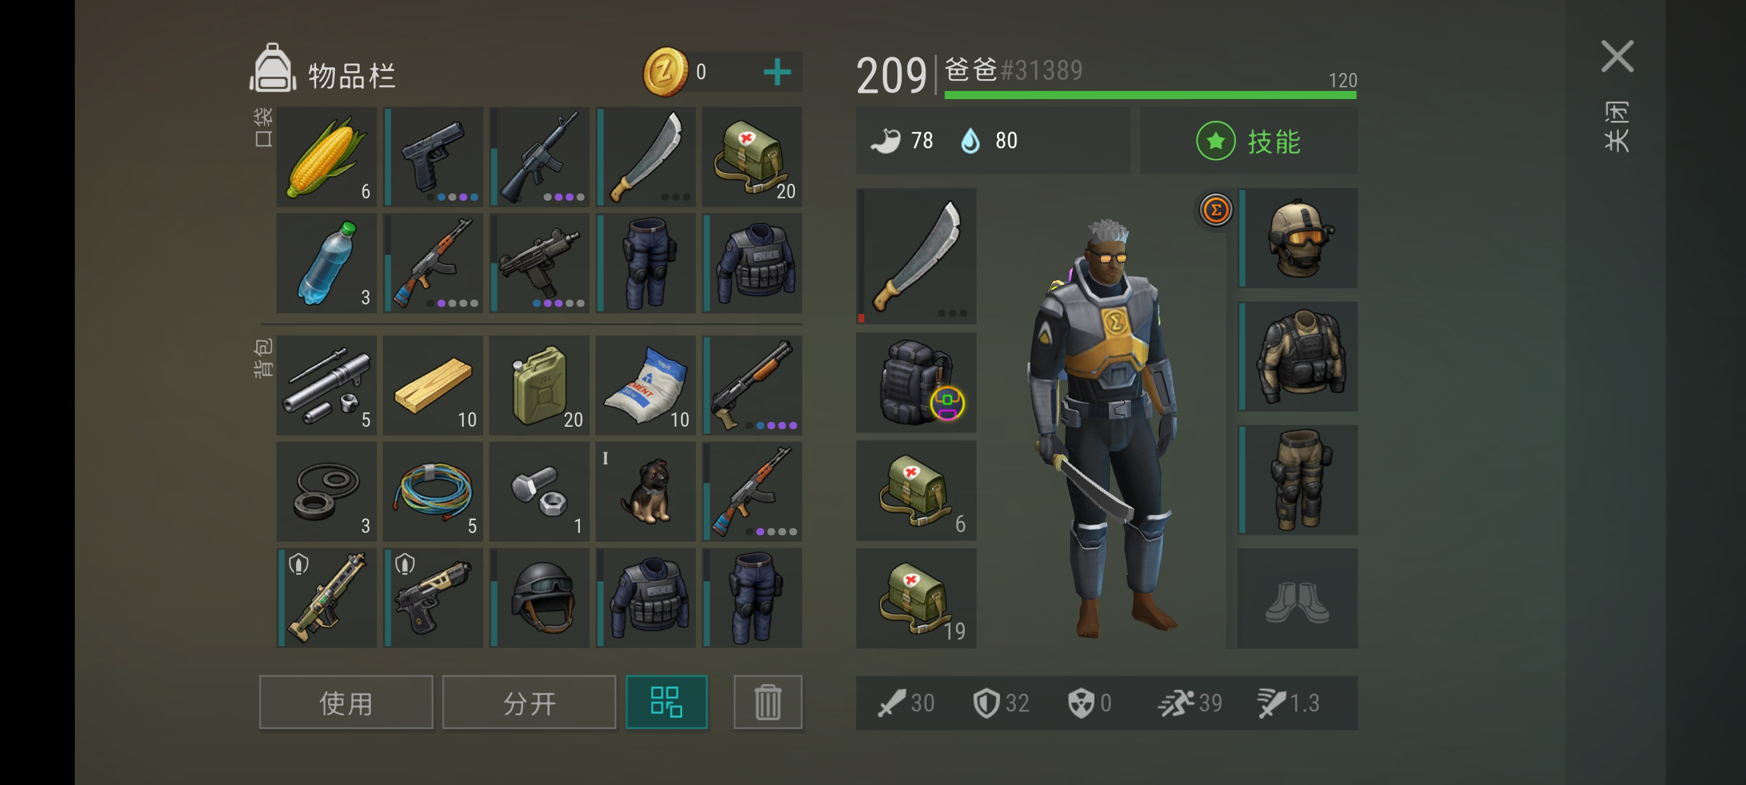1746x785 pixels.
Task: Click the trash can delete icon
Action: pos(767,702)
